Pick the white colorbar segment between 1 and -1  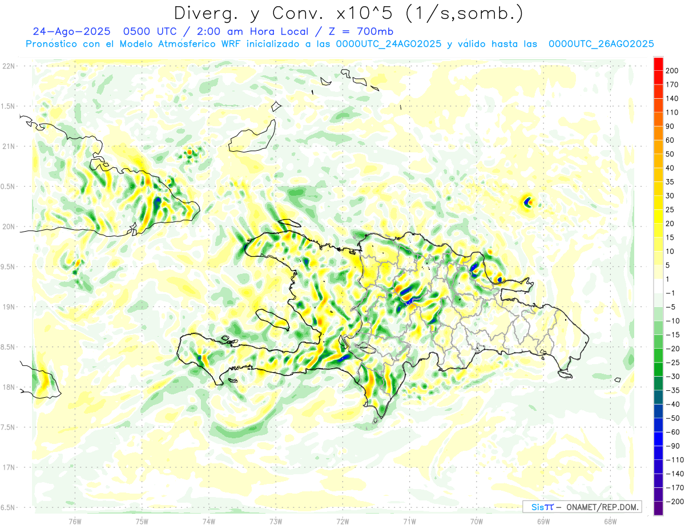pyautogui.click(x=658, y=286)
